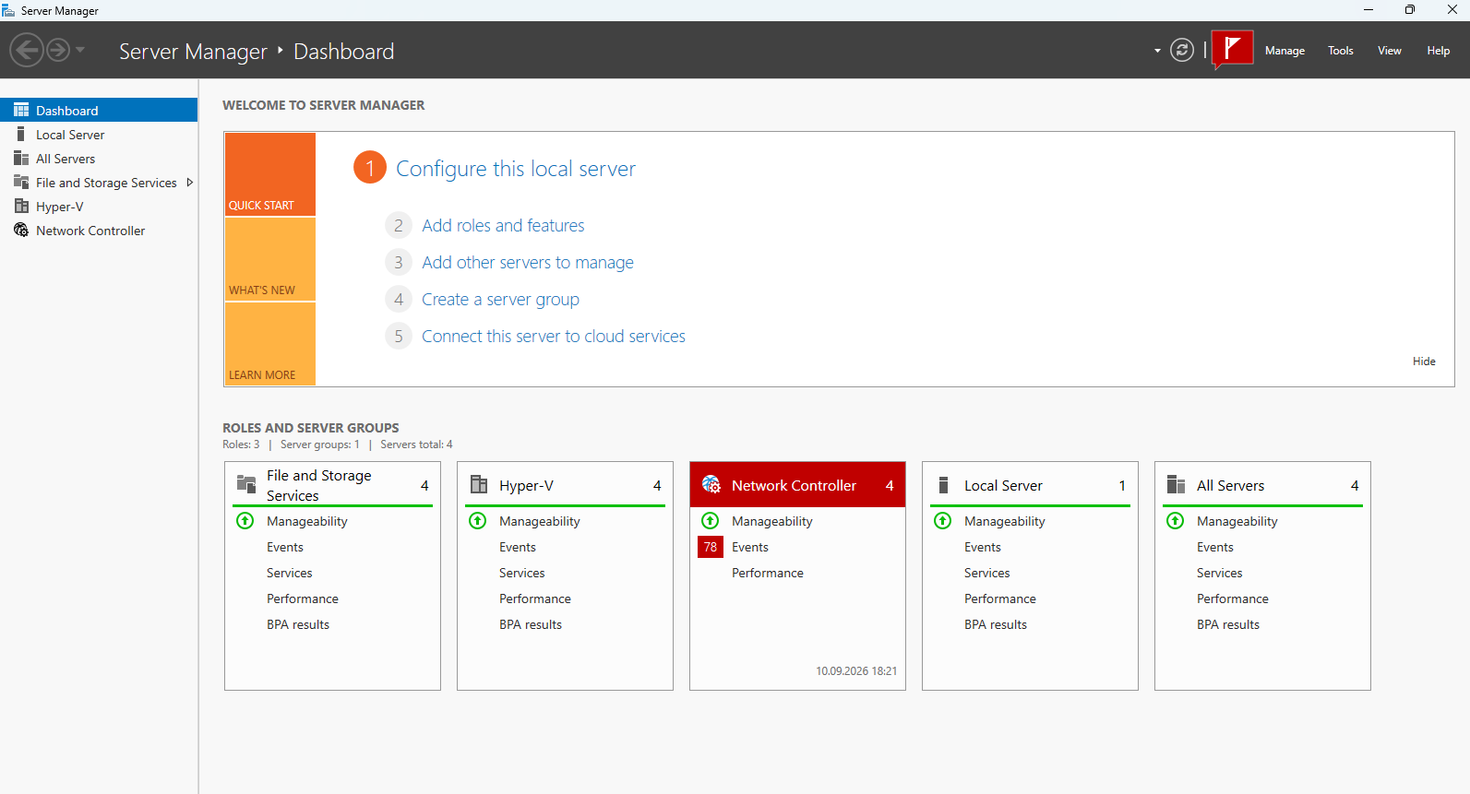Viewport: 1470px width, 794px height.
Task: Open the Manage menu
Action: point(1285,51)
